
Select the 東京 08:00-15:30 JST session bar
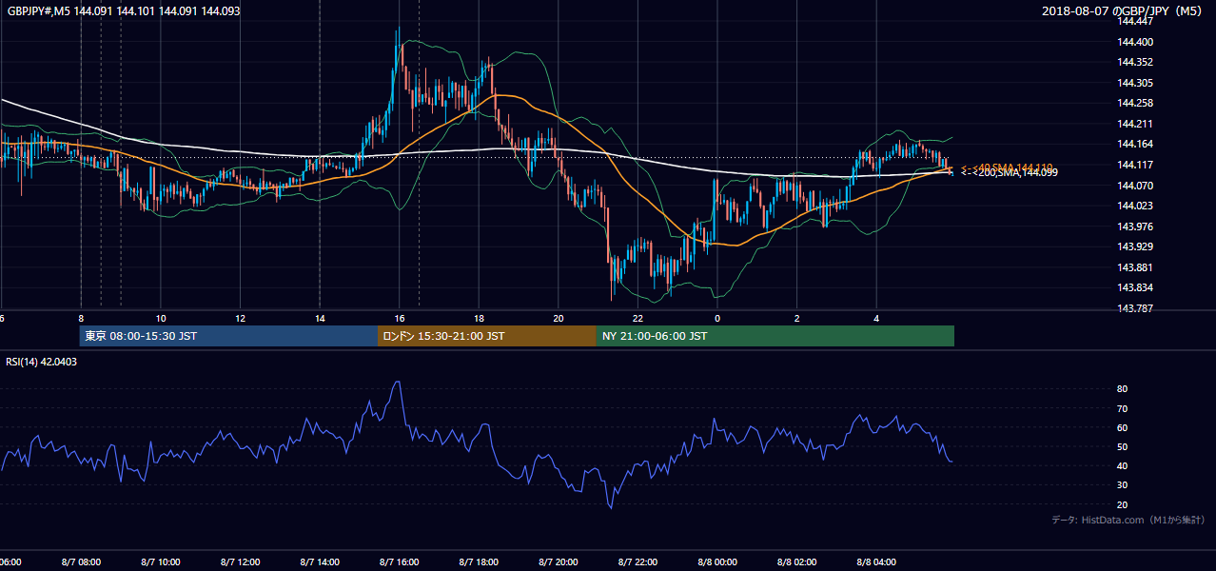pos(228,336)
